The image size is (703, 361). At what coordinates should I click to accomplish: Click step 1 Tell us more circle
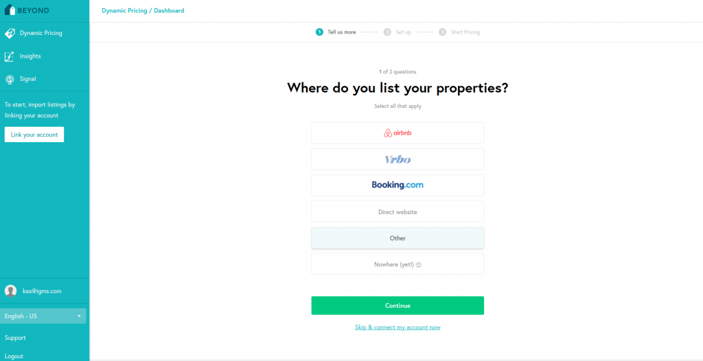319,32
